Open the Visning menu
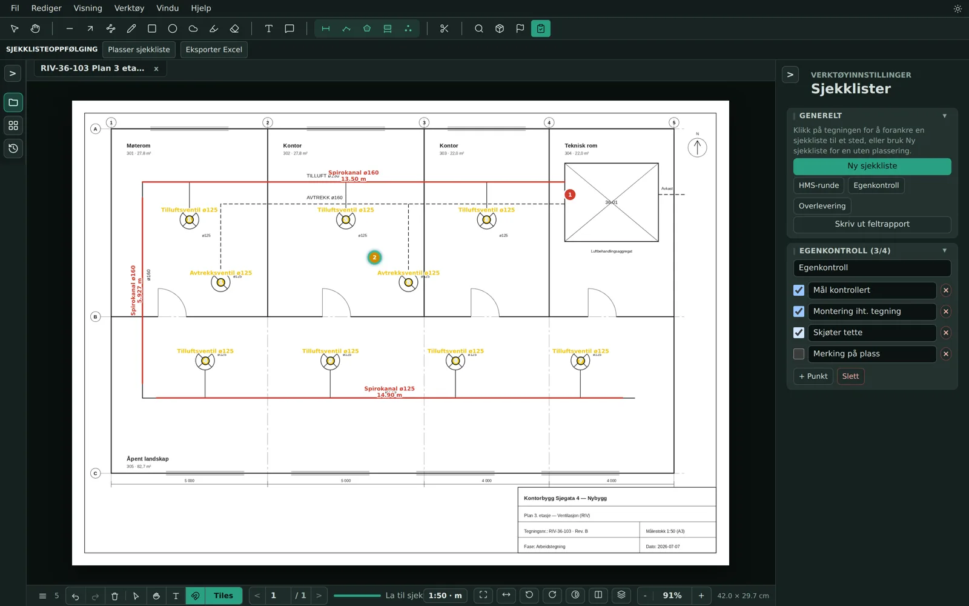Image resolution: width=969 pixels, height=606 pixels. click(88, 8)
